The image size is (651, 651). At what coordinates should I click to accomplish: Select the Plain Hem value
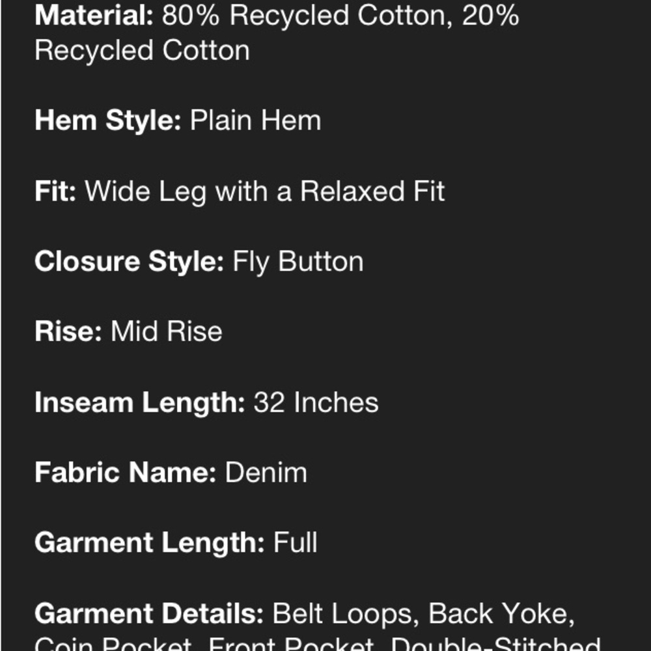coord(255,121)
